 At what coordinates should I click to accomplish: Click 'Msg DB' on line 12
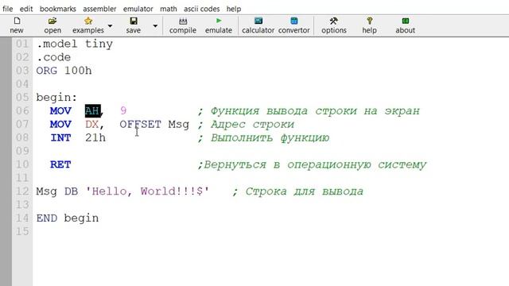(x=57, y=191)
